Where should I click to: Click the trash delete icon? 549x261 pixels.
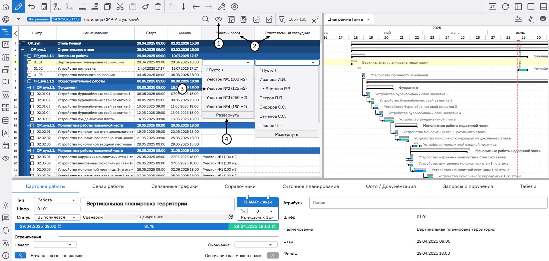158,7
